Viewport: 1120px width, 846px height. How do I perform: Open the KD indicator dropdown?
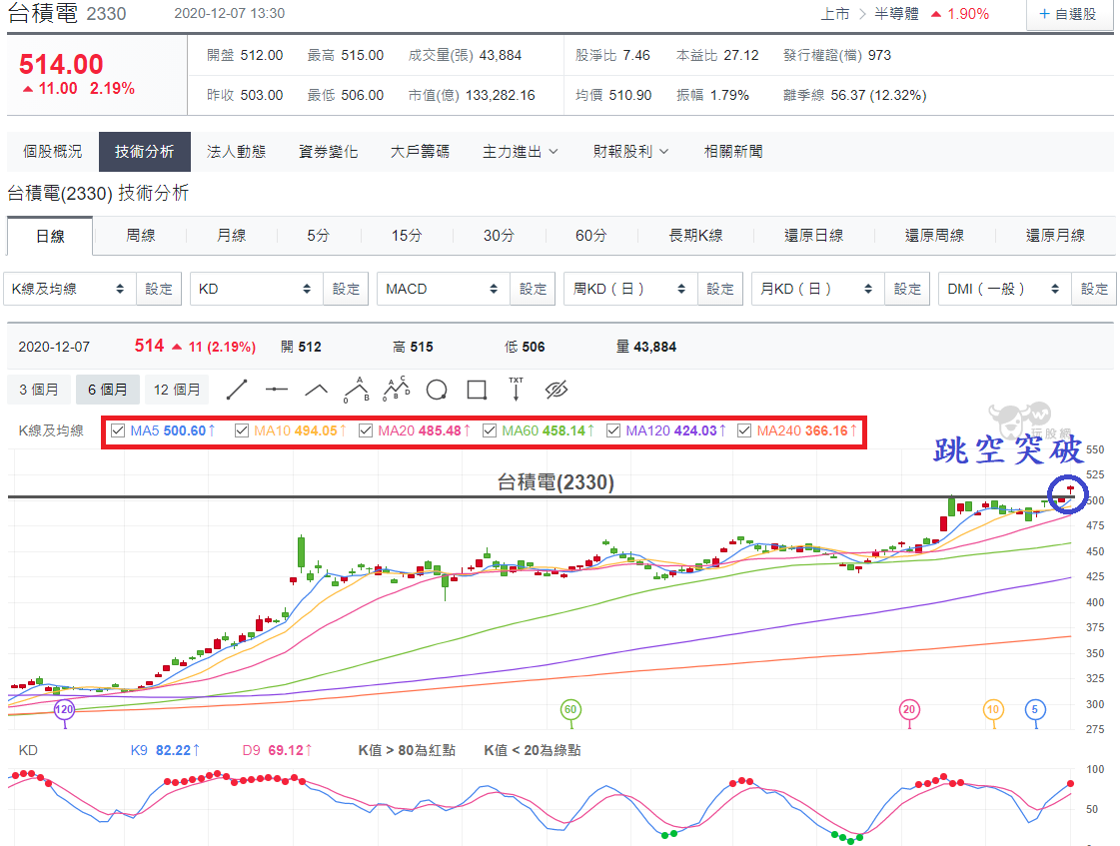pyautogui.click(x=257, y=289)
